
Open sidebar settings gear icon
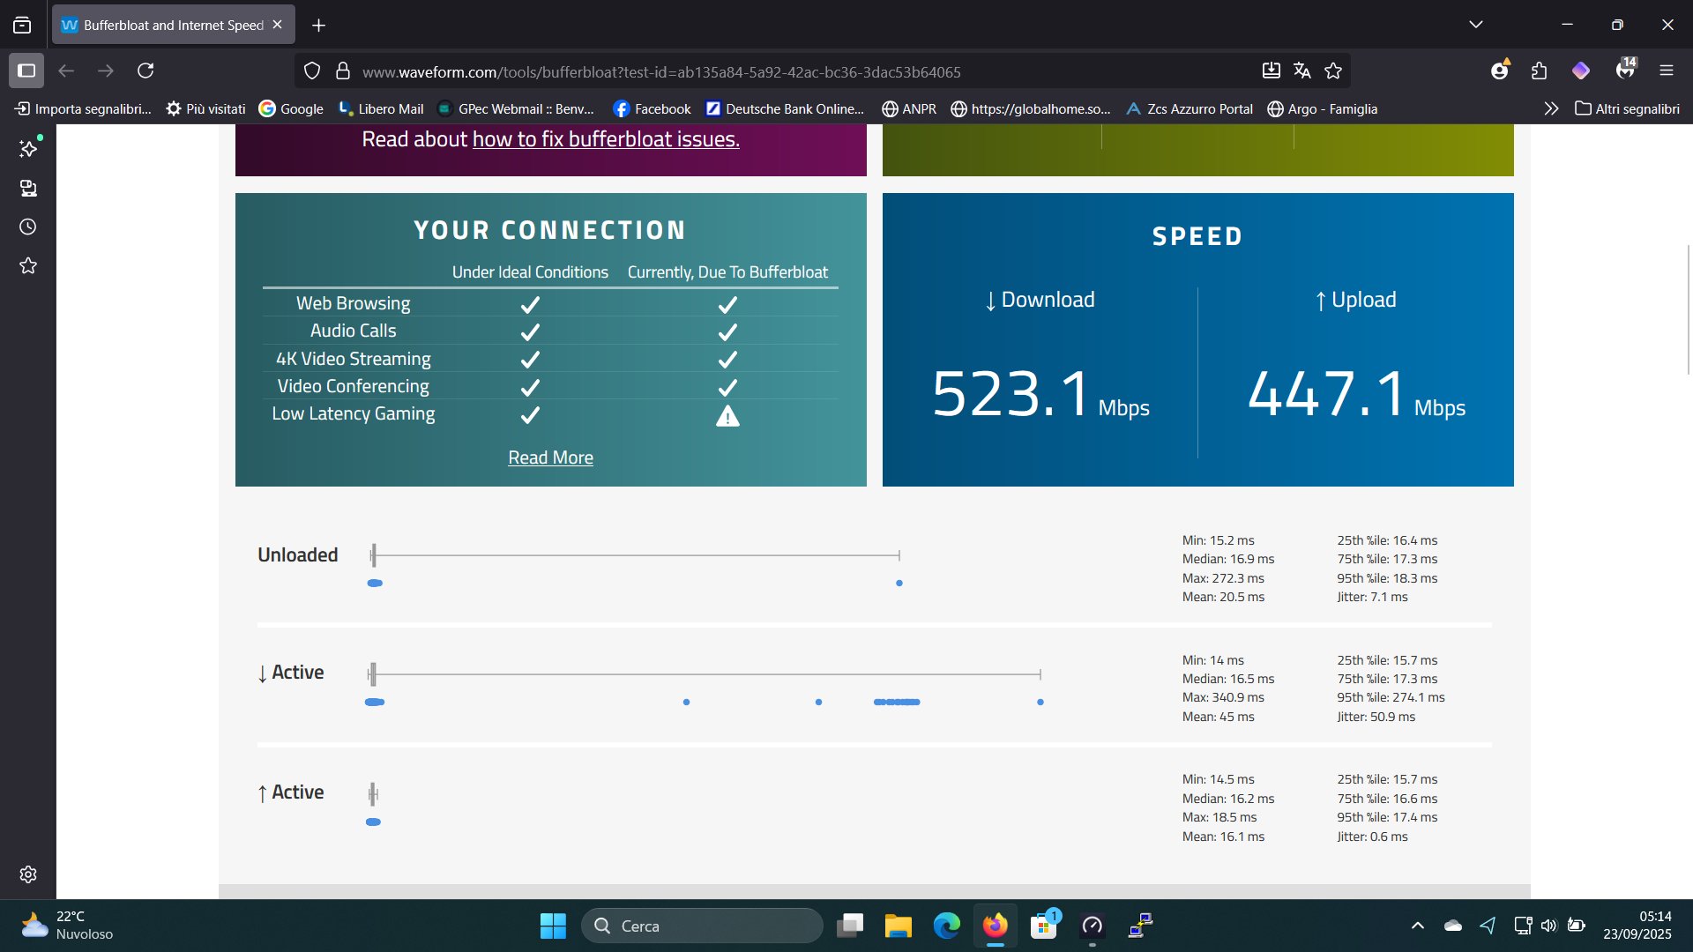[28, 874]
